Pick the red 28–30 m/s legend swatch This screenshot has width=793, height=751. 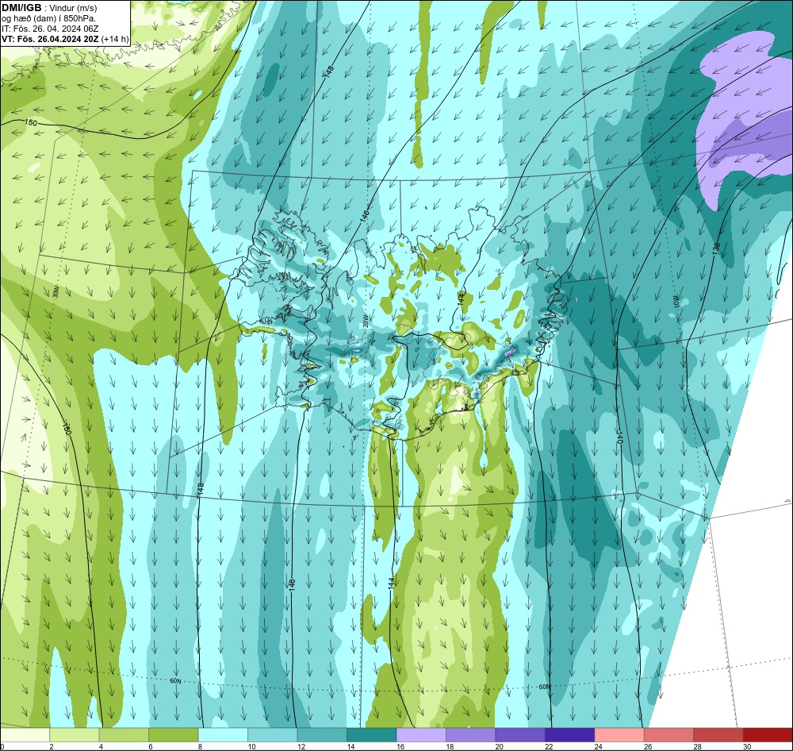click(718, 734)
